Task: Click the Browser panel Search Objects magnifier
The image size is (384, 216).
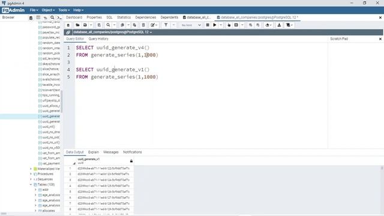Action: (x=52, y=17)
